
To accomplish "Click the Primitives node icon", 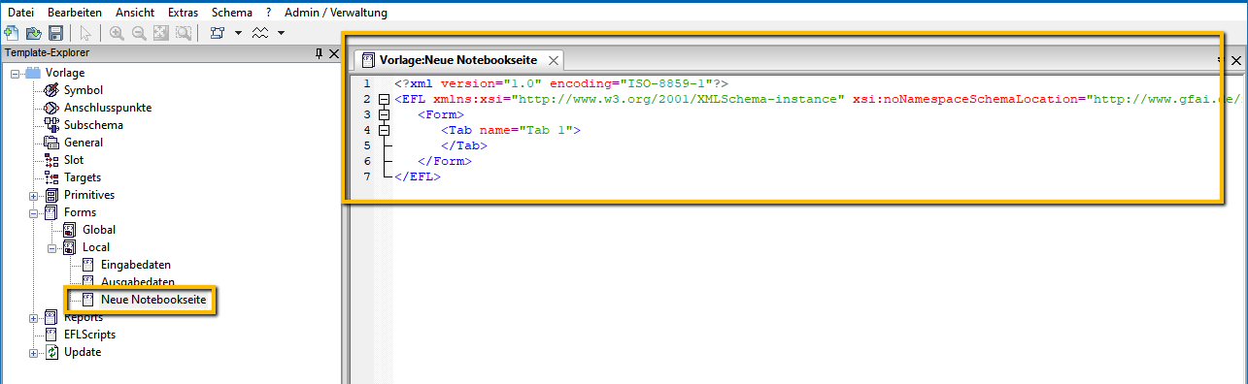I will [52, 195].
